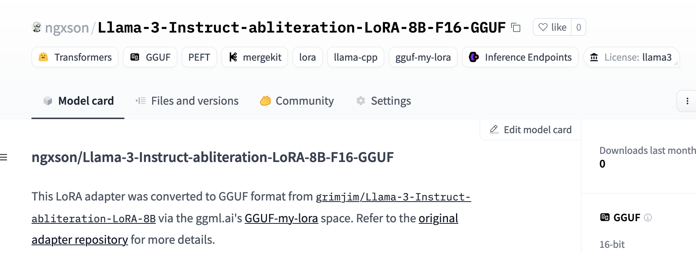Select the Model card tab

coord(78,101)
